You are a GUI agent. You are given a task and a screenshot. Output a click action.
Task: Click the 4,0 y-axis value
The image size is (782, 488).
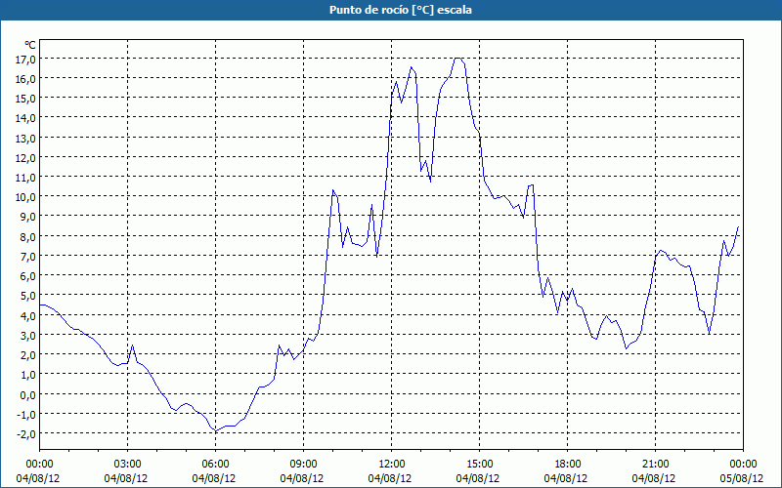[27, 315]
